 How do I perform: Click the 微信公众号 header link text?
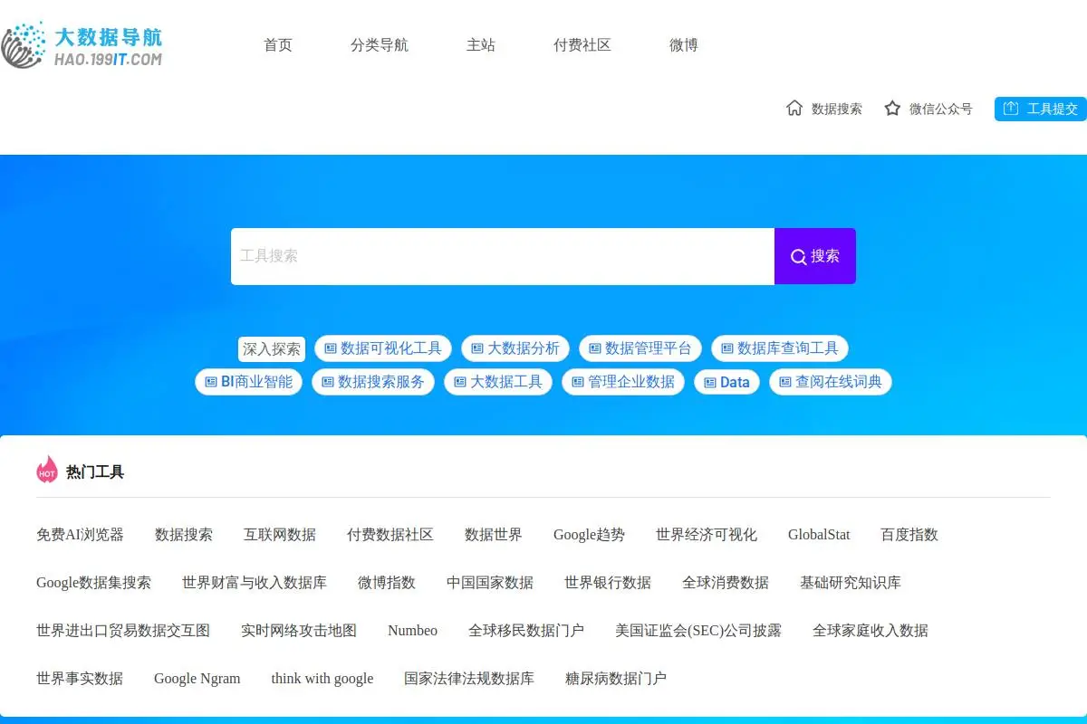click(x=941, y=109)
